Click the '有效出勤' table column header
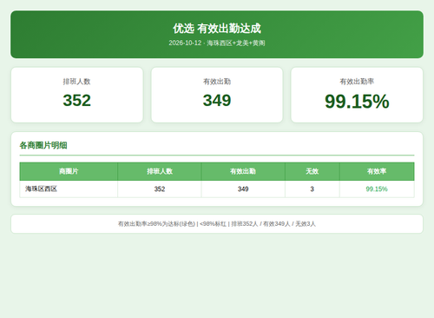Viewport: 434px width, 318px height. point(243,171)
